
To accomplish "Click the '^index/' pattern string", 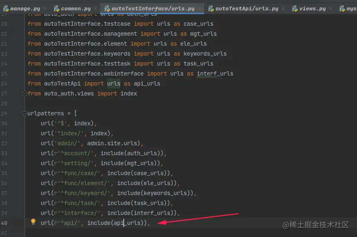I will 69,133.
